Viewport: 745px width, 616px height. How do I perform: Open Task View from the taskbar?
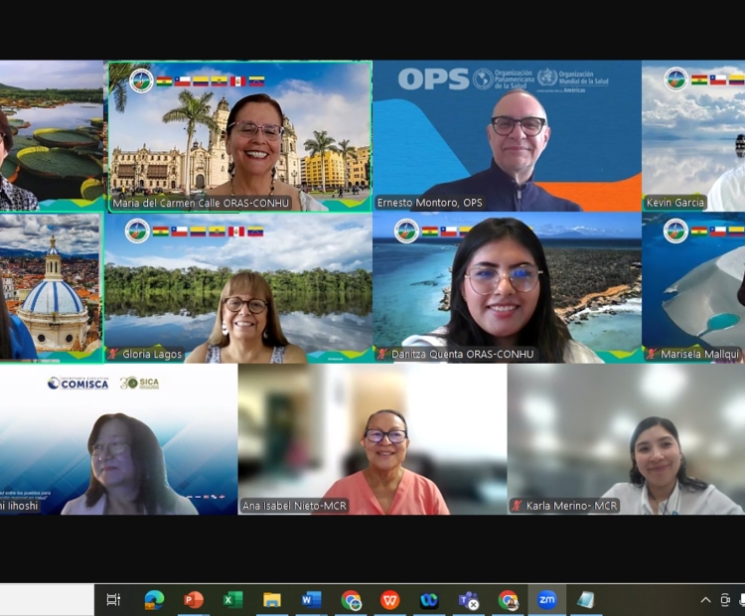pyautogui.click(x=113, y=600)
